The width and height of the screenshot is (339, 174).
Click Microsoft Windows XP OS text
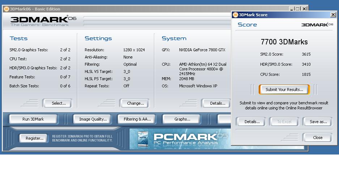coord(198,86)
